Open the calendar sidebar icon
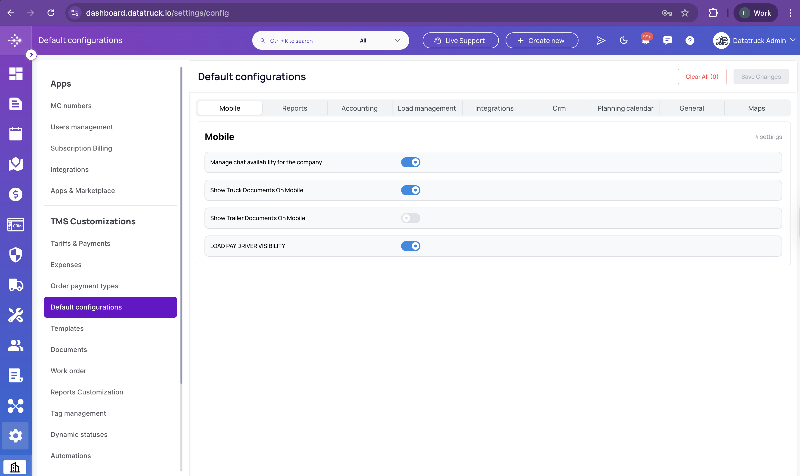This screenshot has height=476, width=800. click(16, 134)
